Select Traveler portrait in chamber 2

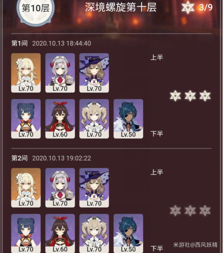point(26,188)
